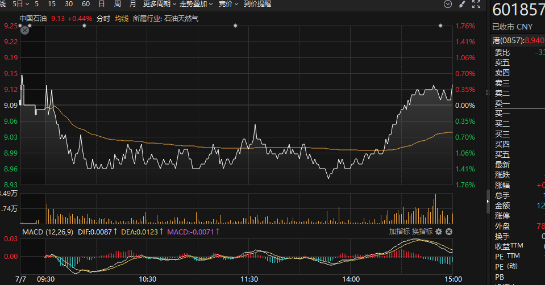Switch to 60-minute period tab
This screenshot has height=285, width=545.
(85, 4)
